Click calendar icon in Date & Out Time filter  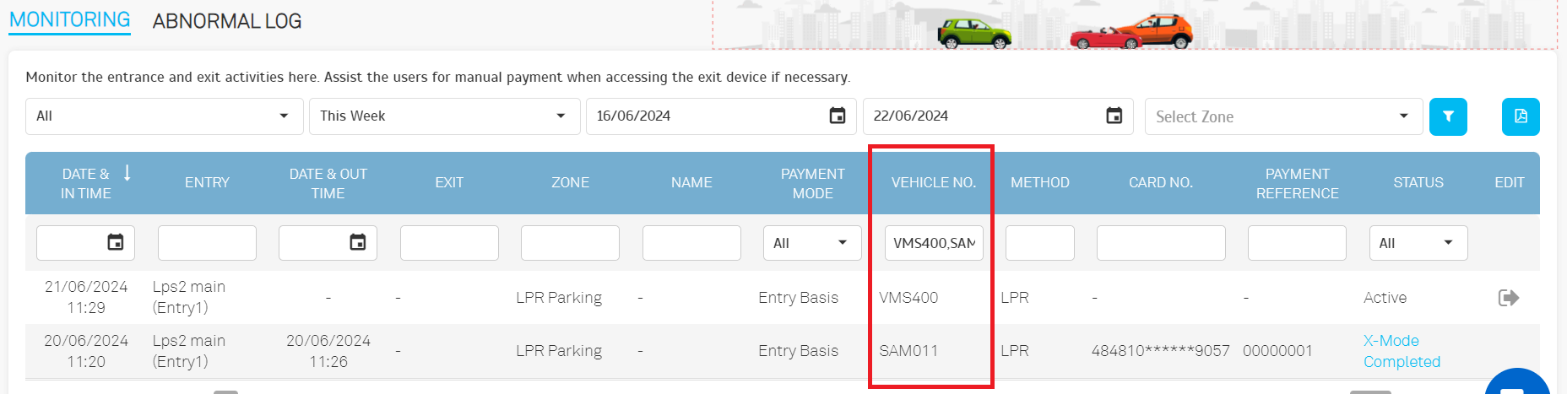click(358, 243)
